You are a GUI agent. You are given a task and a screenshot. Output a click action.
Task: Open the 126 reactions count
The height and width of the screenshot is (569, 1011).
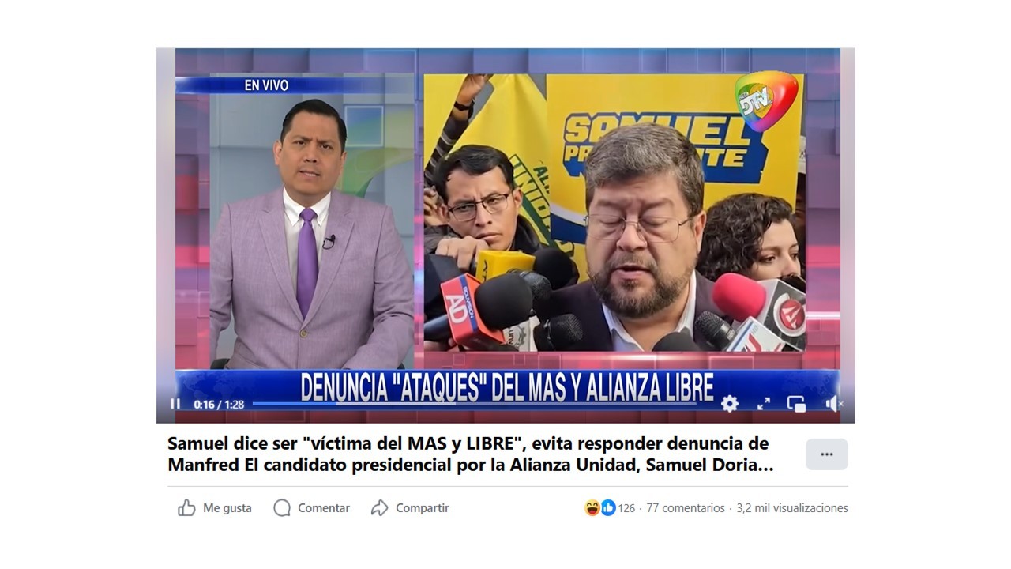626,508
